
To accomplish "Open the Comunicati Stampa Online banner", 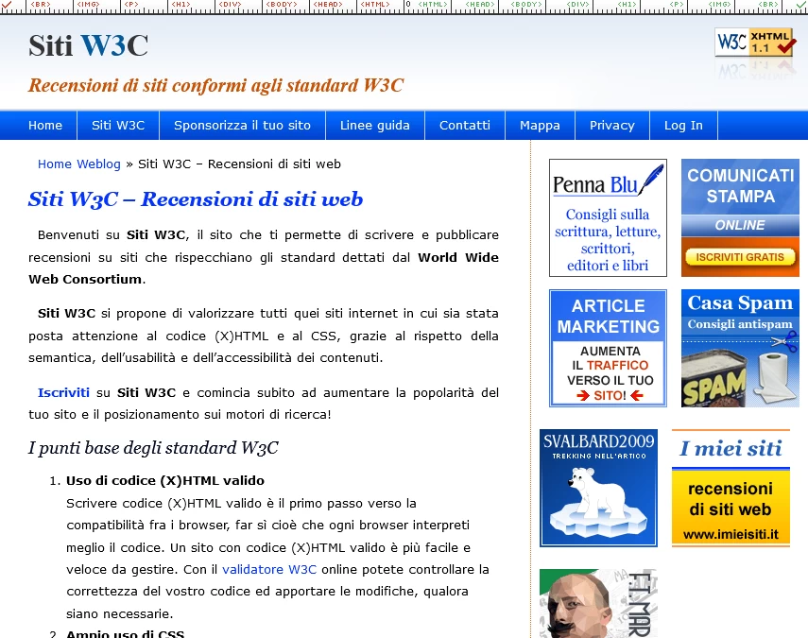I will (740, 217).
